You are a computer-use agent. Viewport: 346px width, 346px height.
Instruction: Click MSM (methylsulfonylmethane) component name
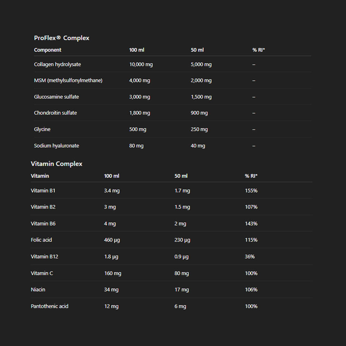click(x=68, y=80)
